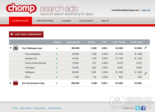This screenshot has height=112, width=155.
Task: Toggle status arrow for Background keyword
Action: pyautogui.click(x=57, y=58)
